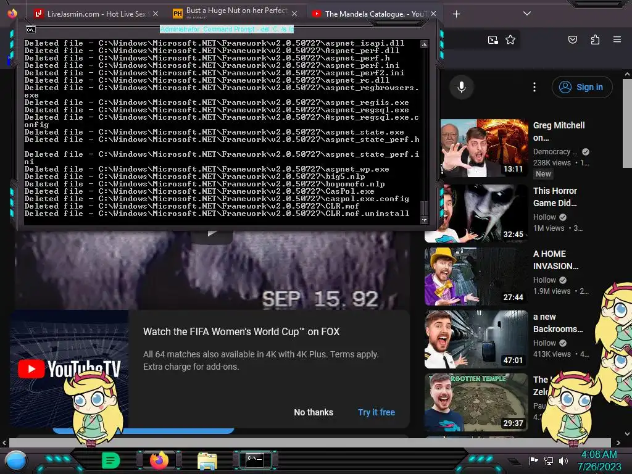Click the horizontal scrollbar left arrow
The height and width of the screenshot is (474, 632).
pyautogui.click(x=4, y=443)
